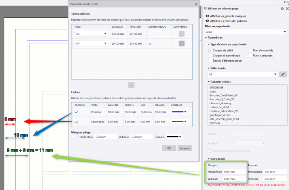
Task: Click Espaces Horizontale 1.00 mm field
Action: [275, 172]
